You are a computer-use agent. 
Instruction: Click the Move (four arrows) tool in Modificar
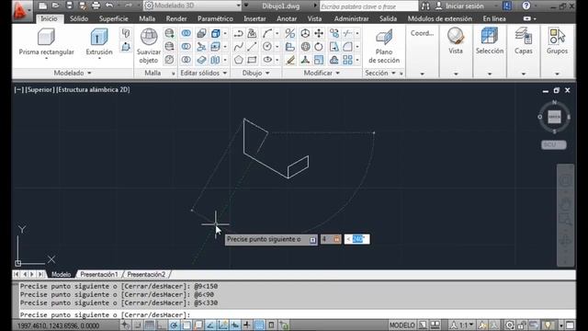319,33
